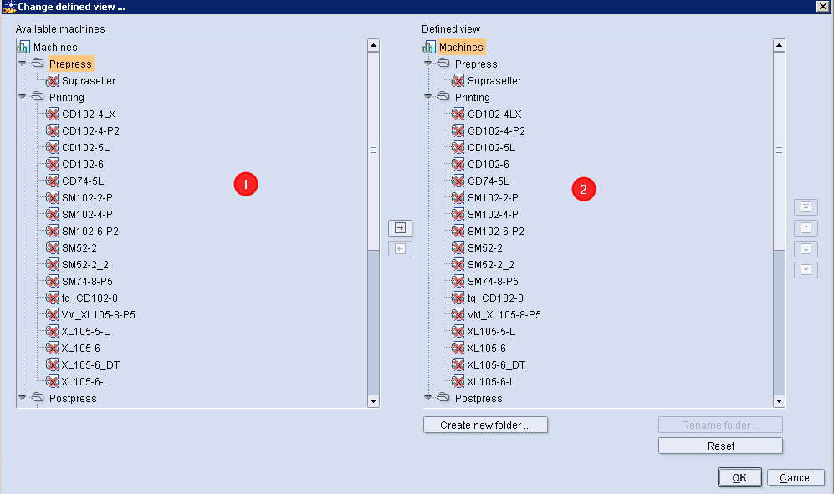Click the Printing folder icon in Defined view
Image resolution: width=834 pixels, height=494 pixels.
pyautogui.click(x=443, y=97)
